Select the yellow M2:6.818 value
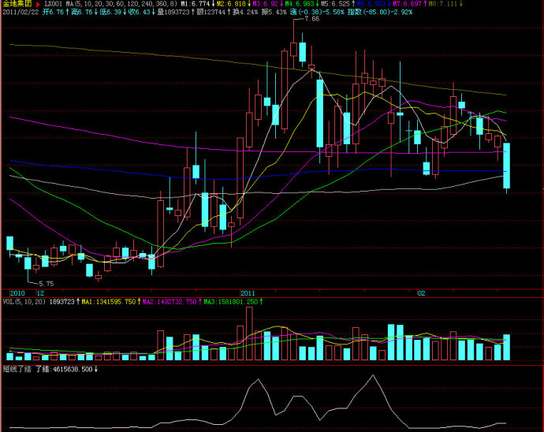 coord(231,4)
